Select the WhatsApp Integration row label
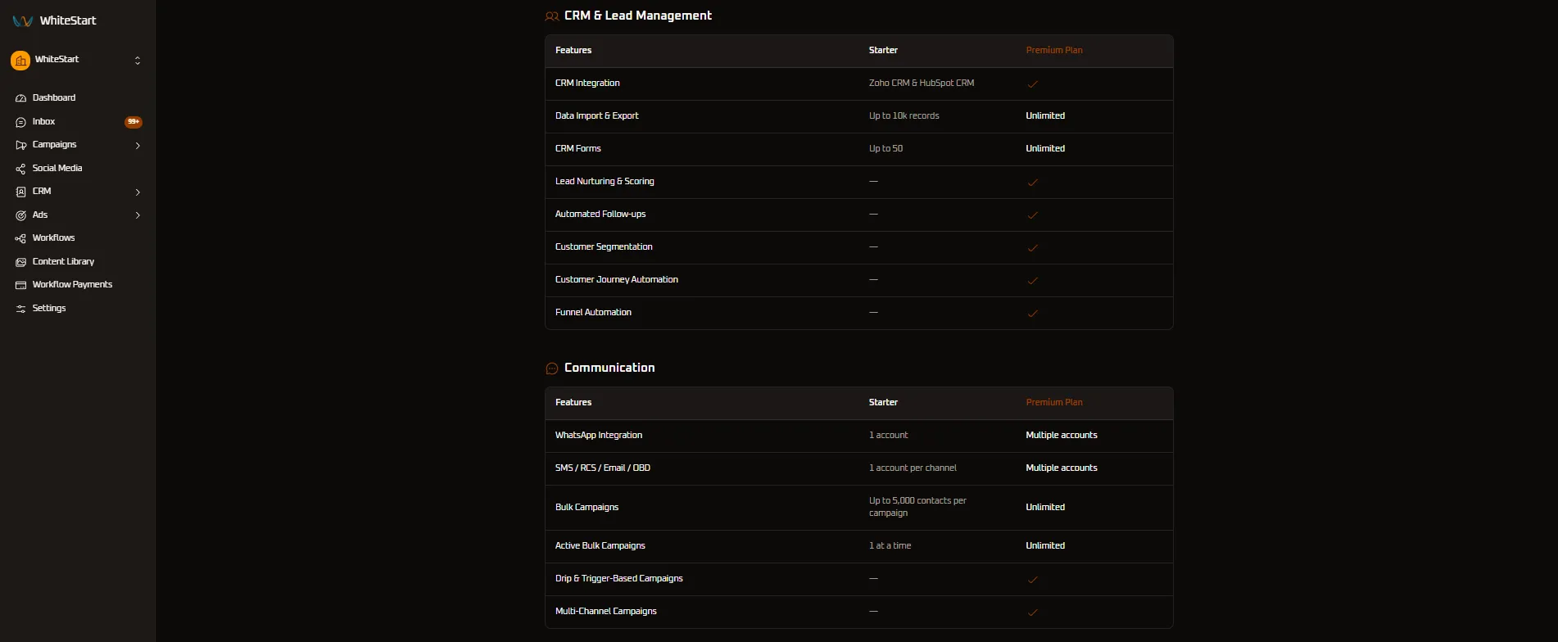This screenshot has height=642, width=1558. pos(599,435)
